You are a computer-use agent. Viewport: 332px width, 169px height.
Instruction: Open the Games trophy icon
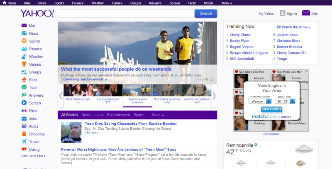click(x=24, y=64)
